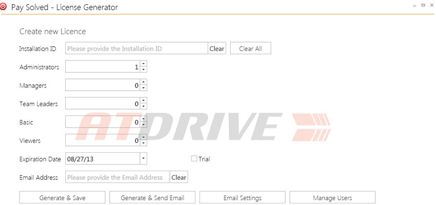Increase the Administrators count
Screen dimensions: 436x205
[144, 64]
